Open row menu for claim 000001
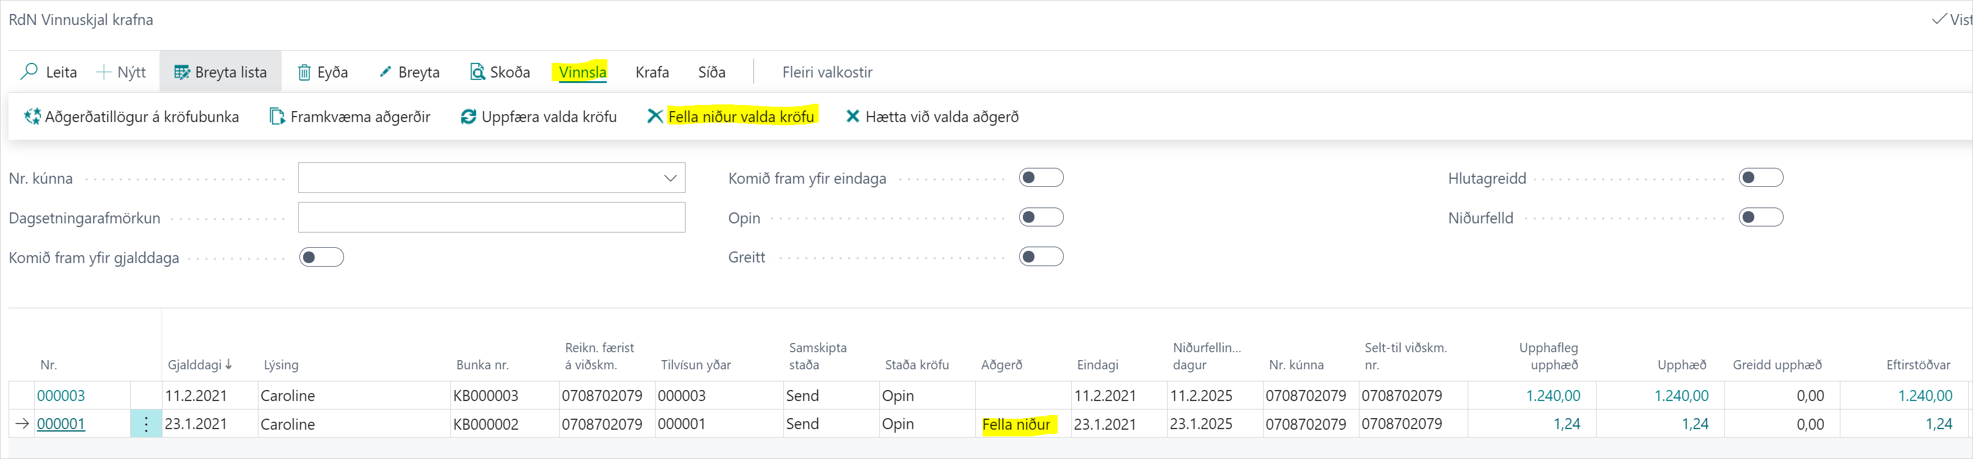Viewport: 1973px width, 459px height. (x=145, y=424)
